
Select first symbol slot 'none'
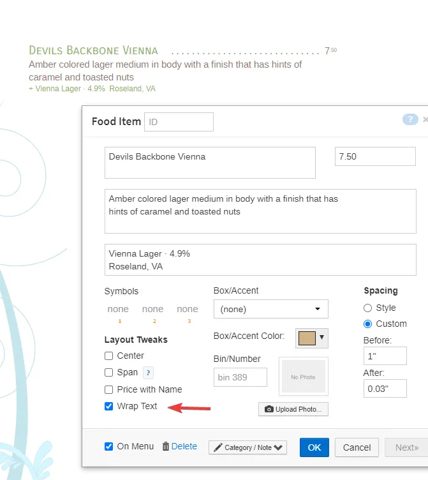pos(118,310)
